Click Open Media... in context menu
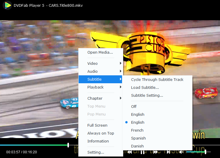This screenshot has width=220, height=158. tap(100, 52)
